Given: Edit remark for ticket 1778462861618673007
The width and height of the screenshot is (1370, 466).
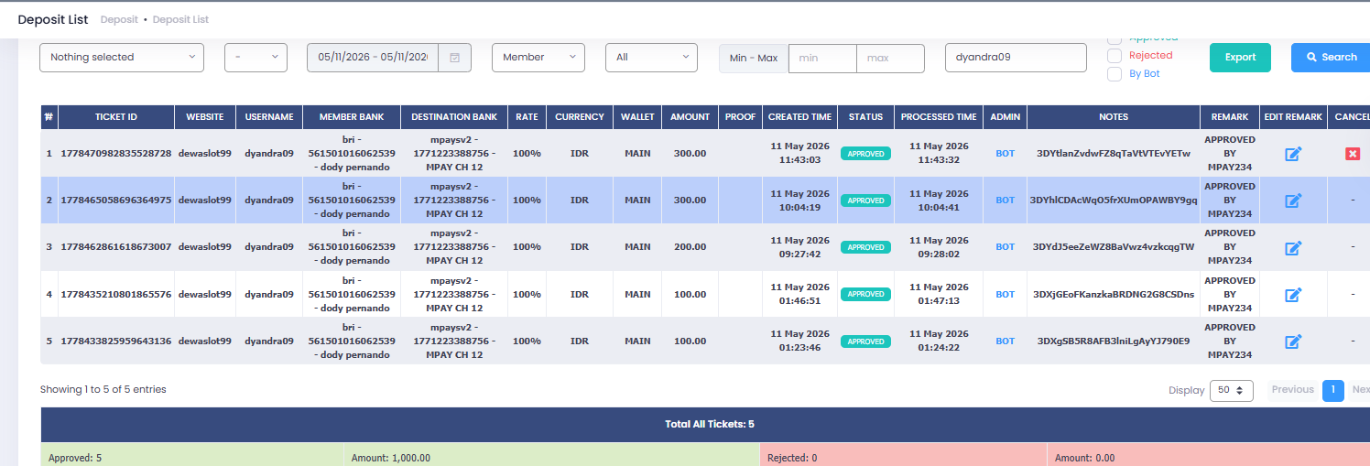Looking at the screenshot, I should [x=1293, y=247].
